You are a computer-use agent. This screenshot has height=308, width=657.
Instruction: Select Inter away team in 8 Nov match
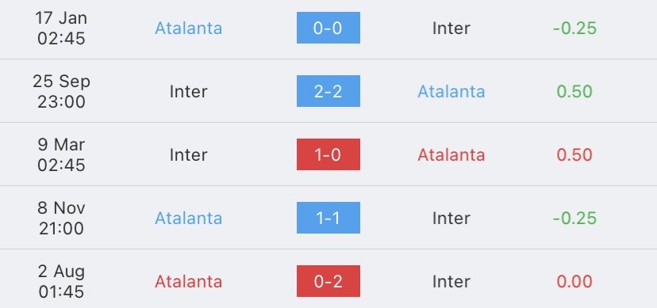point(451,219)
